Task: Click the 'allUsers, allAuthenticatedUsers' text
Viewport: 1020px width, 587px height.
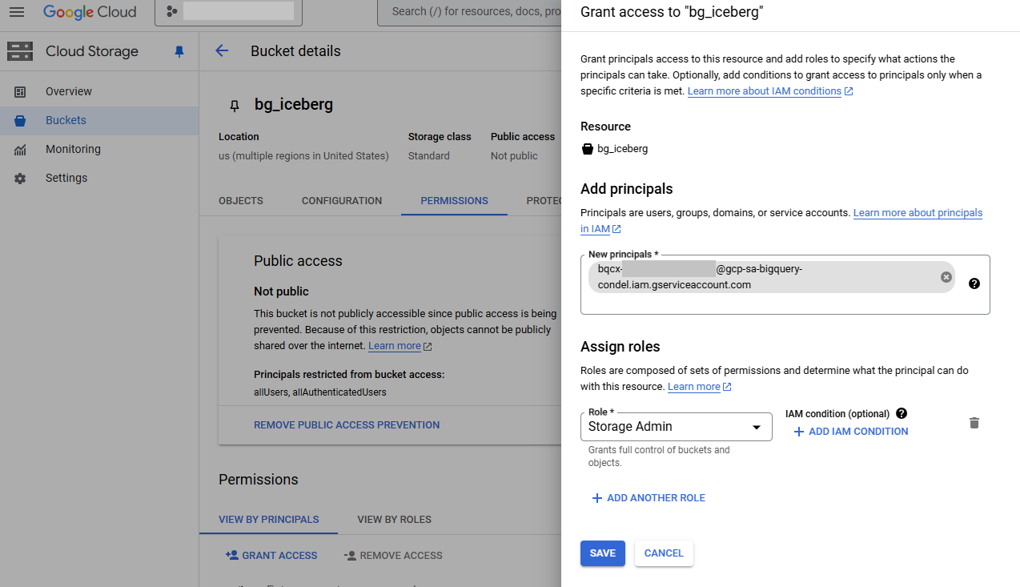Action: [320, 392]
